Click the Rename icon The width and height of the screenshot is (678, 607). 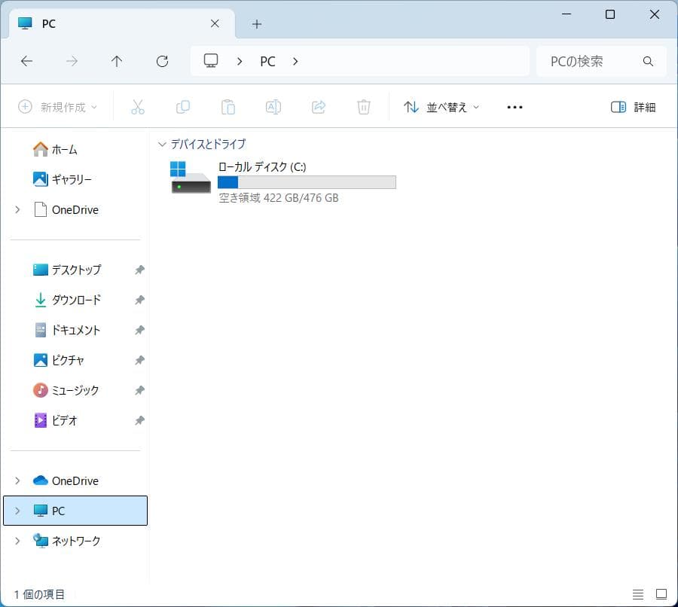pos(273,106)
